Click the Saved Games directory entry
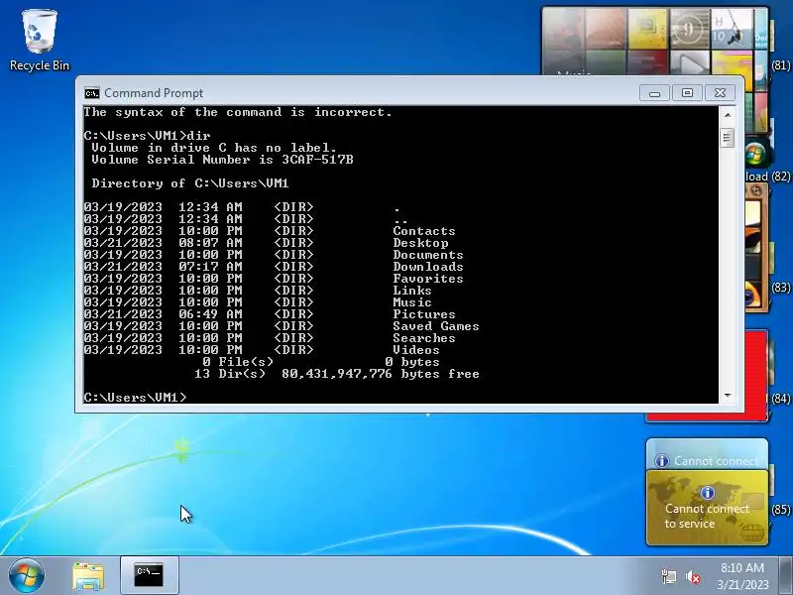793x595 pixels. point(436,326)
